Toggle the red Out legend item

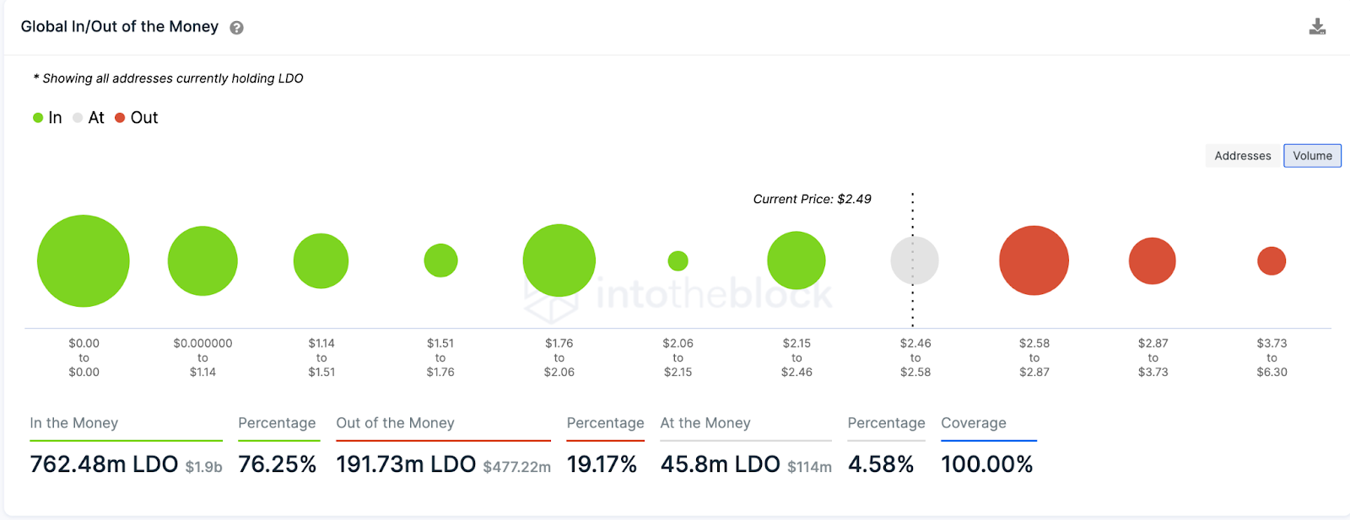[137, 118]
